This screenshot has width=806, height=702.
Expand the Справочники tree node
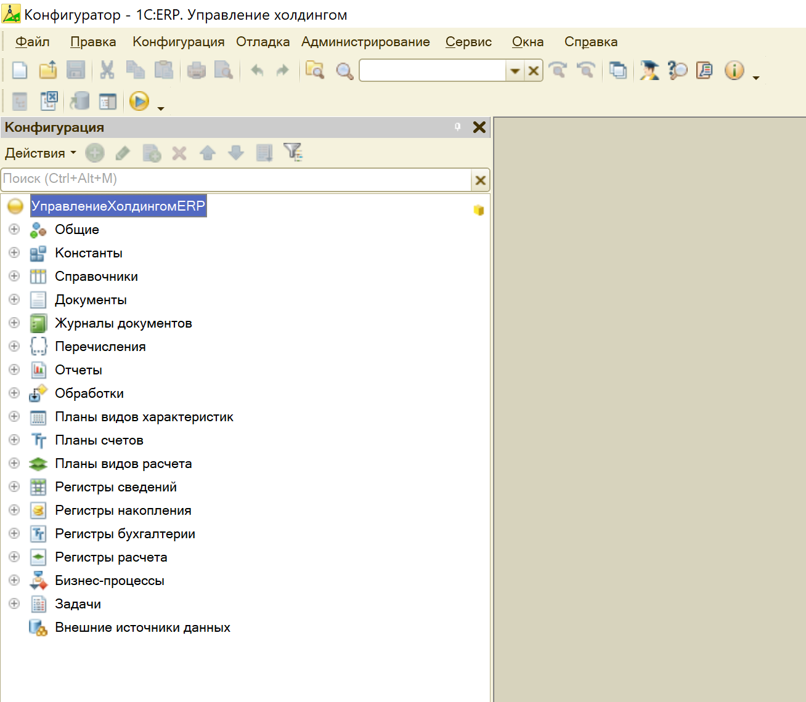point(14,276)
